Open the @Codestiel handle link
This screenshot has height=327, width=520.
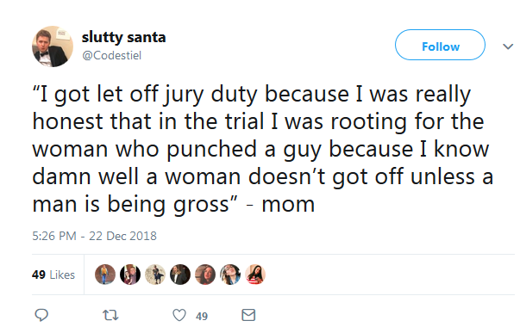coord(112,55)
